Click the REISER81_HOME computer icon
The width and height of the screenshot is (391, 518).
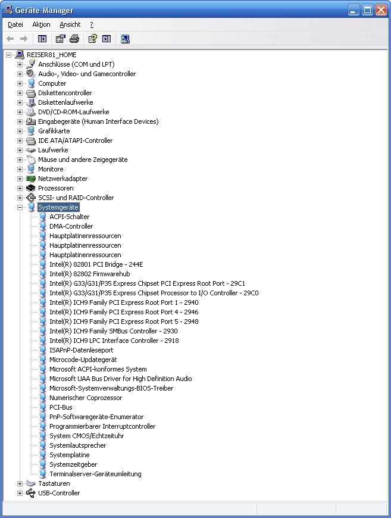click(20, 55)
